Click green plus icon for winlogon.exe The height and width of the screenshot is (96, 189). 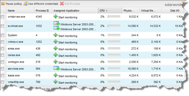(x=56, y=62)
